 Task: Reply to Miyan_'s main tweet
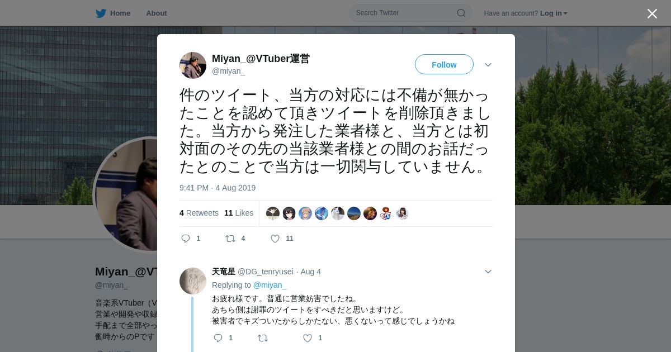click(186, 239)
